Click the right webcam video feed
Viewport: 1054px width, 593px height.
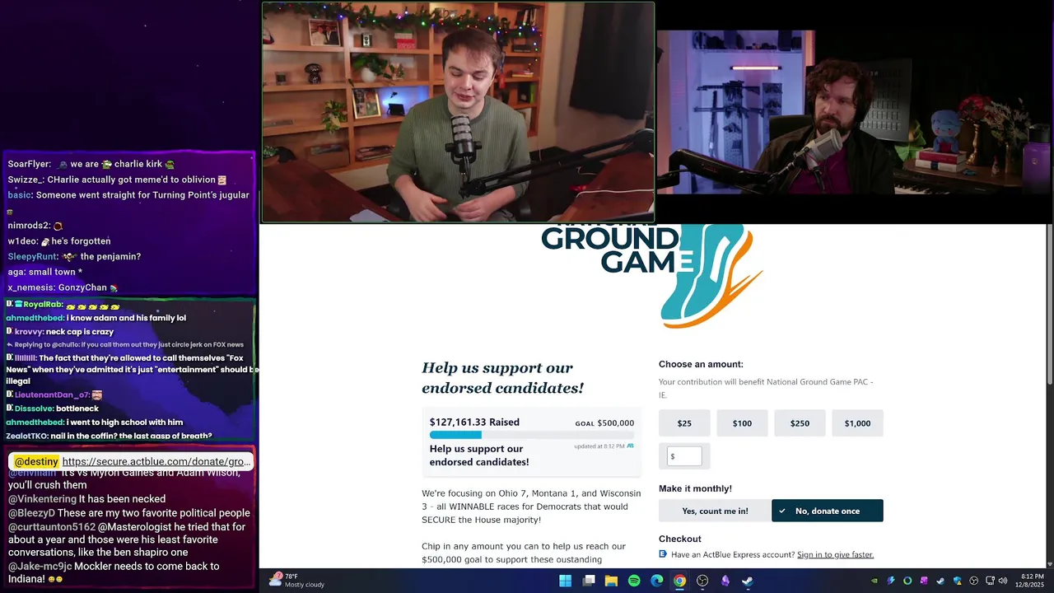point(853,113)
